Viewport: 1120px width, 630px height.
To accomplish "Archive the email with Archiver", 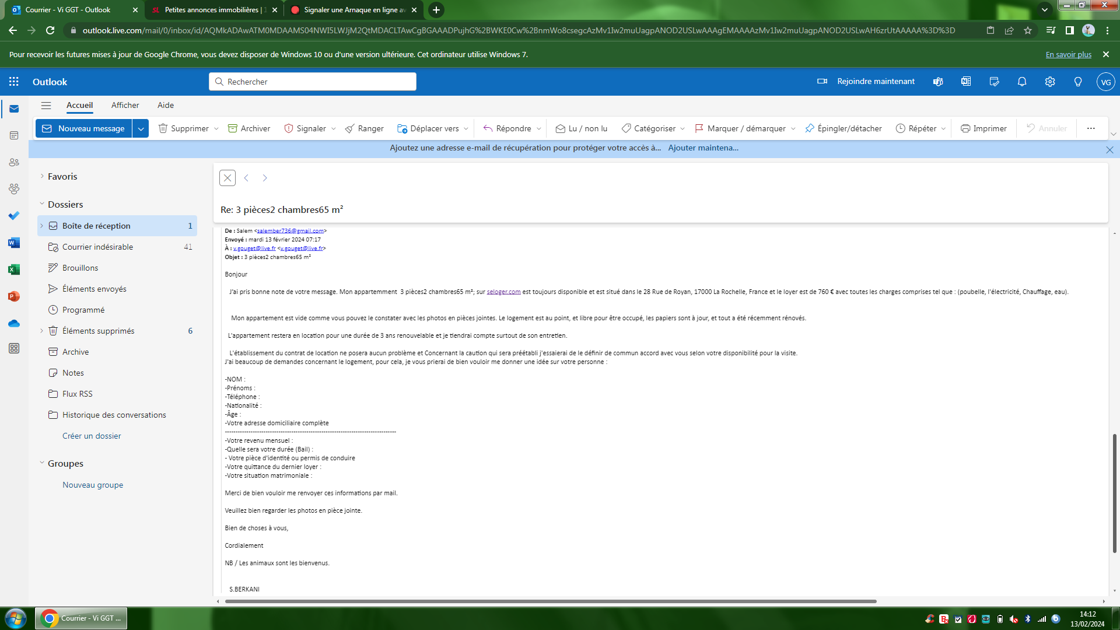I will [249, 128].
